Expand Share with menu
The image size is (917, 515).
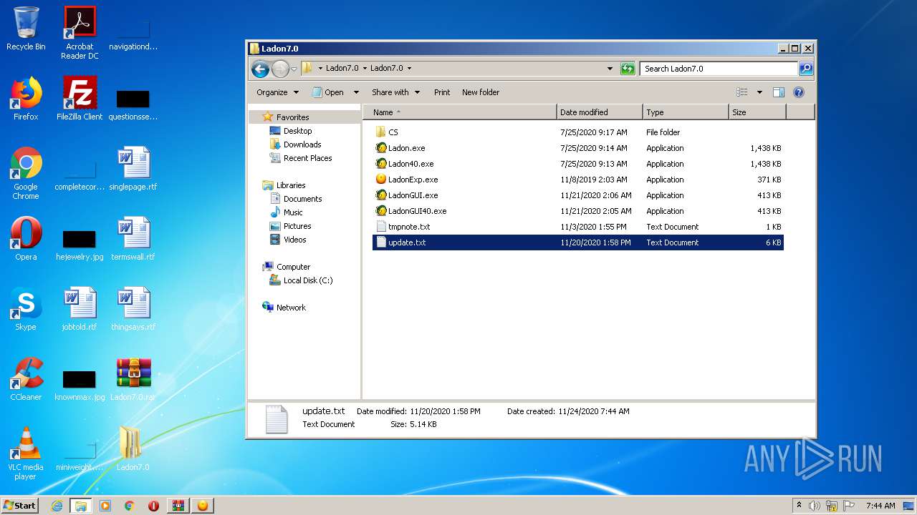395,92
